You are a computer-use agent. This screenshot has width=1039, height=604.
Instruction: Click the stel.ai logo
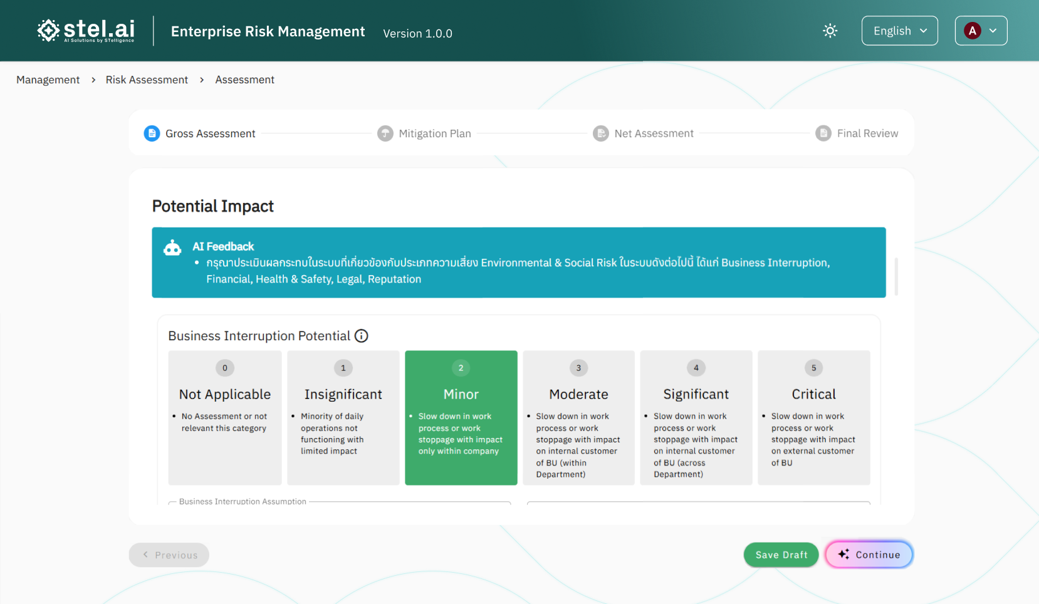(x=86, y=31)
